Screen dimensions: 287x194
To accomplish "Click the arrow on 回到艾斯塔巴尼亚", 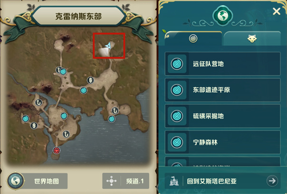I will [x=272, y=181].
